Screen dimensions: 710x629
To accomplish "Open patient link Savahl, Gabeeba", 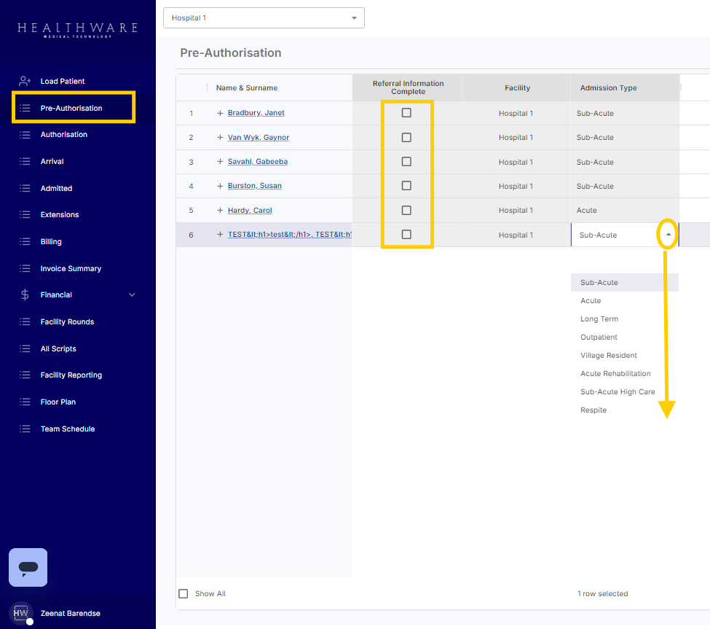I will click(x=257, y=162).
